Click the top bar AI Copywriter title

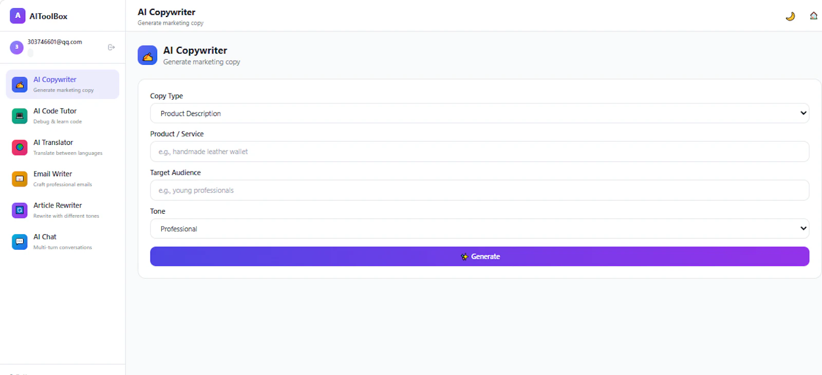[x=166, y=12]
